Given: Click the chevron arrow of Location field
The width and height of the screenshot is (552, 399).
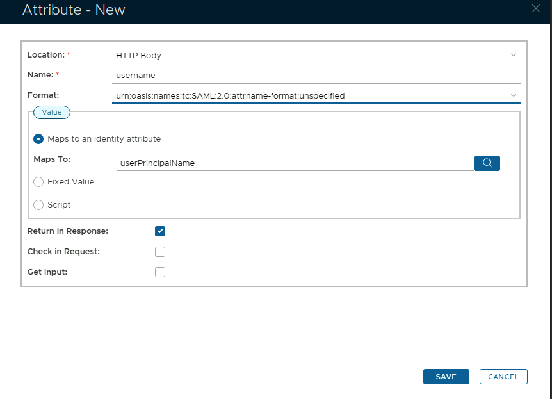Looking at the screenshot, I should point(514,55).
